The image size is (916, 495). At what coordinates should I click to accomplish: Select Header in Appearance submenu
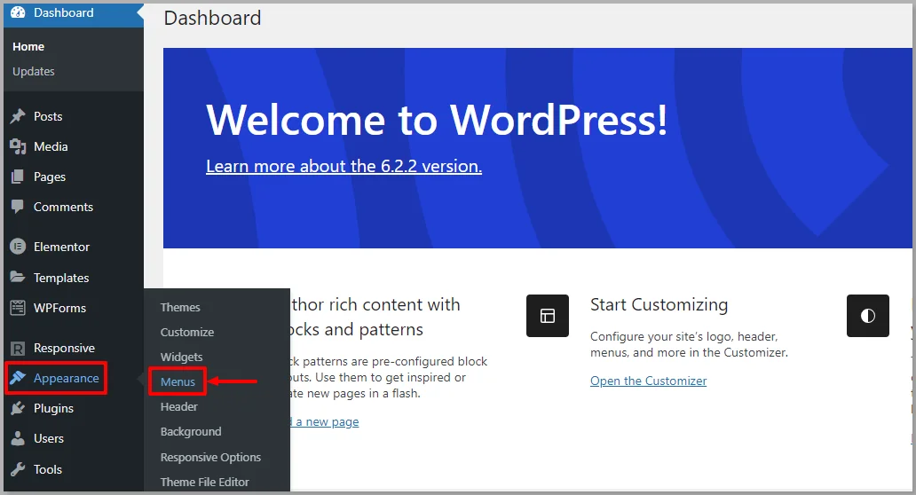pos(178,407)
